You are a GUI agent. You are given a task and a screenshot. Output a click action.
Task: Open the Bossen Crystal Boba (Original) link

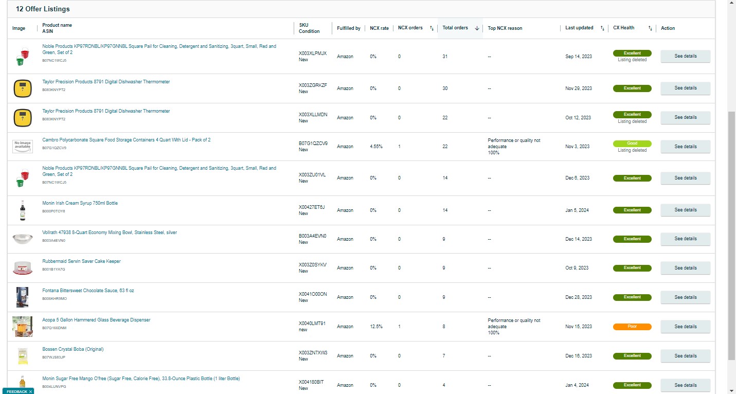click(x=73, y=349)
